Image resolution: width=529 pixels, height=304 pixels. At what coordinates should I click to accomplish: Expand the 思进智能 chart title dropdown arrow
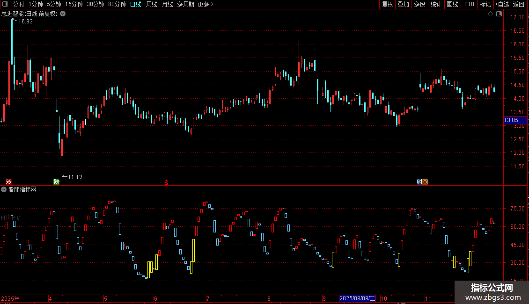[63, 14]
